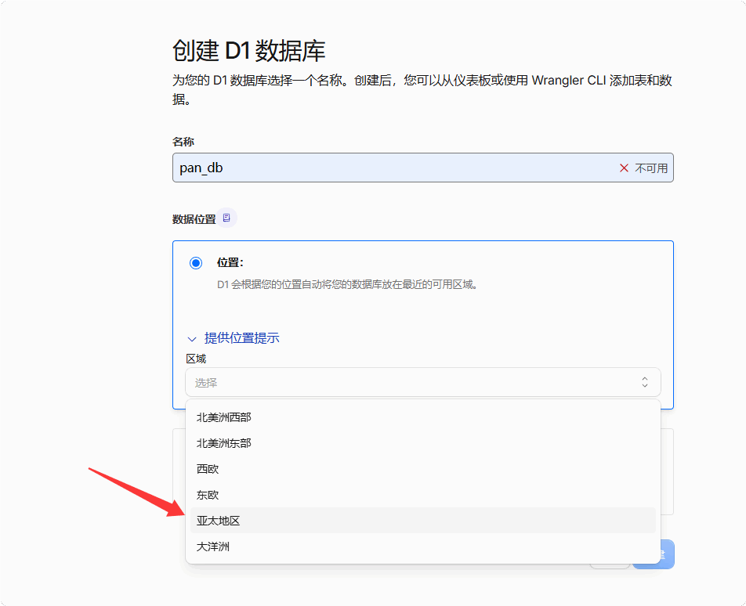This screenshot has width=746, height=606.
Task: Click the 区域 field label
Action: pos(196,359)
